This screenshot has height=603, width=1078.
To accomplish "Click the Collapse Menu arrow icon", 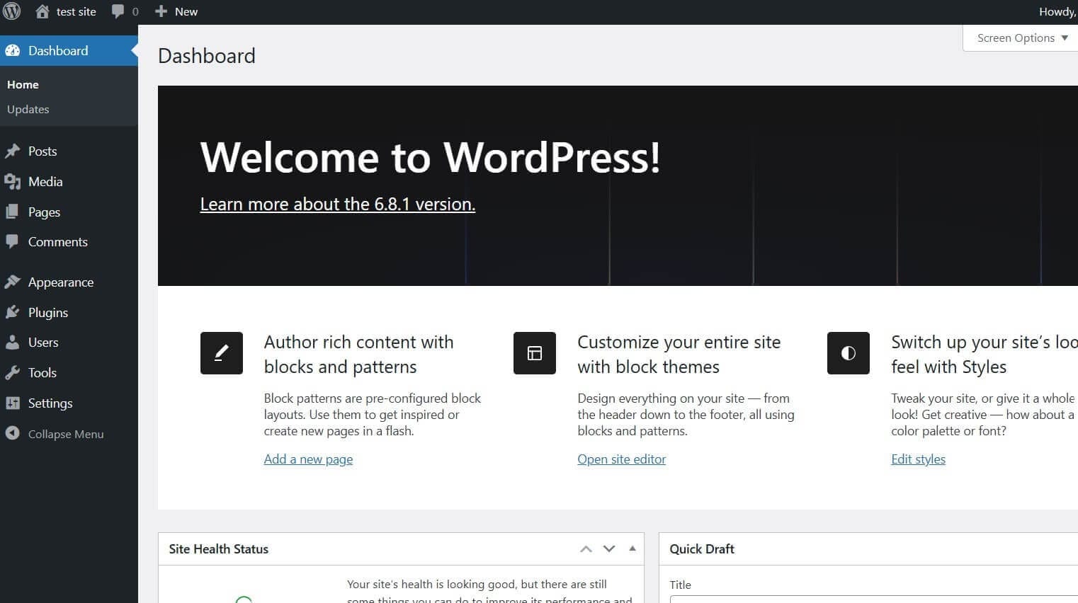I will pyautogui.click(x=12, y=433).
